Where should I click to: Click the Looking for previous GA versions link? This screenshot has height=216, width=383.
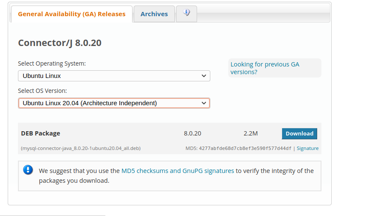(x=265, y=68)
